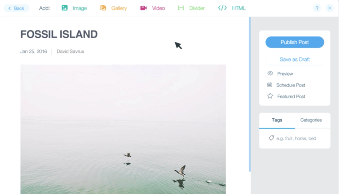Screen dimensions: 339x194
Task: Click the HTML code brackets icon
Action: point(222,8)
